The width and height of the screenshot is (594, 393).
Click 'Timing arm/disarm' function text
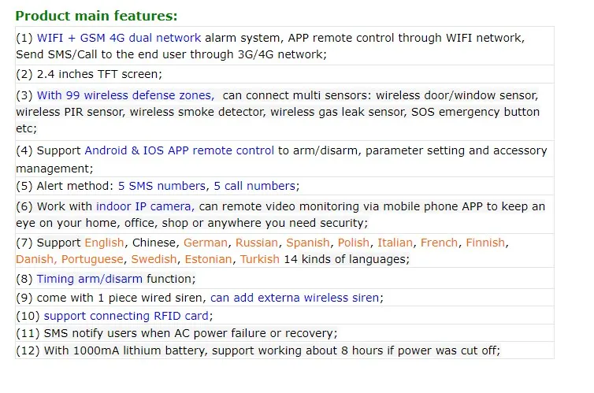pos(89,279)
